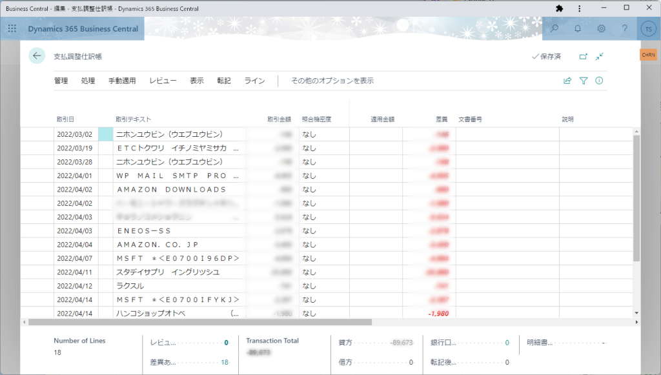Collapse the page with shrink arrows icon
Image resolution: width=661 pixels, height=375 pixels.
[600, 56]
